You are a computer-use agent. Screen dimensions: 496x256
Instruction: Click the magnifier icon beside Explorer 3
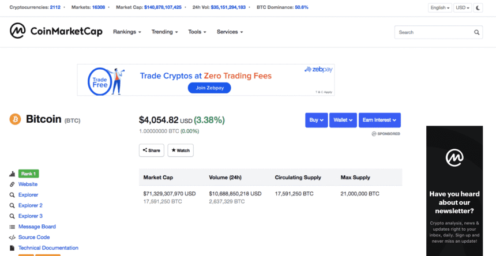point(12,216)
